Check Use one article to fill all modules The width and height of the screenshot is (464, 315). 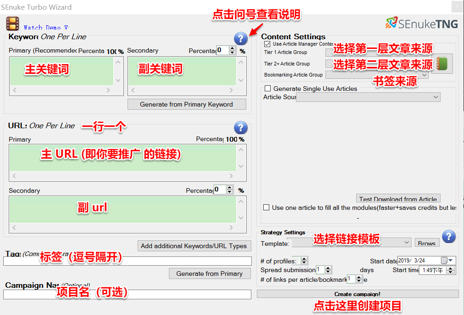(x=267, y=208)
